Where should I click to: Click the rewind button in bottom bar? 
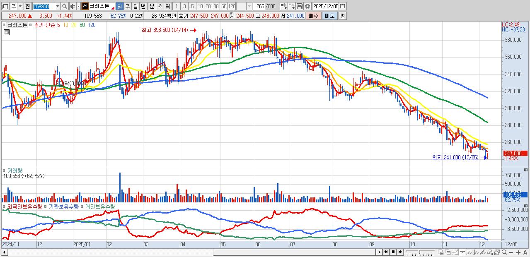coord(386,252)
